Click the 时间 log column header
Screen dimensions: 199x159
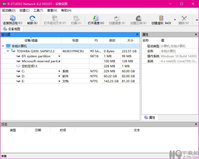tap(63, 130)
